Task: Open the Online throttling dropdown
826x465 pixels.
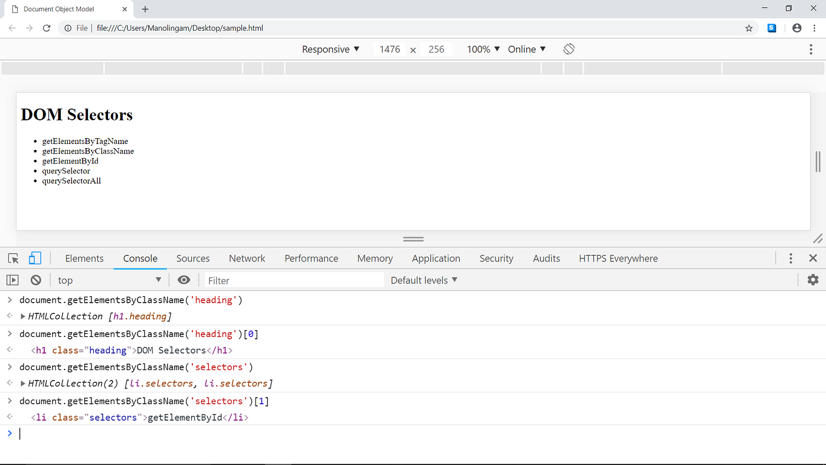Action: (527, 50)
